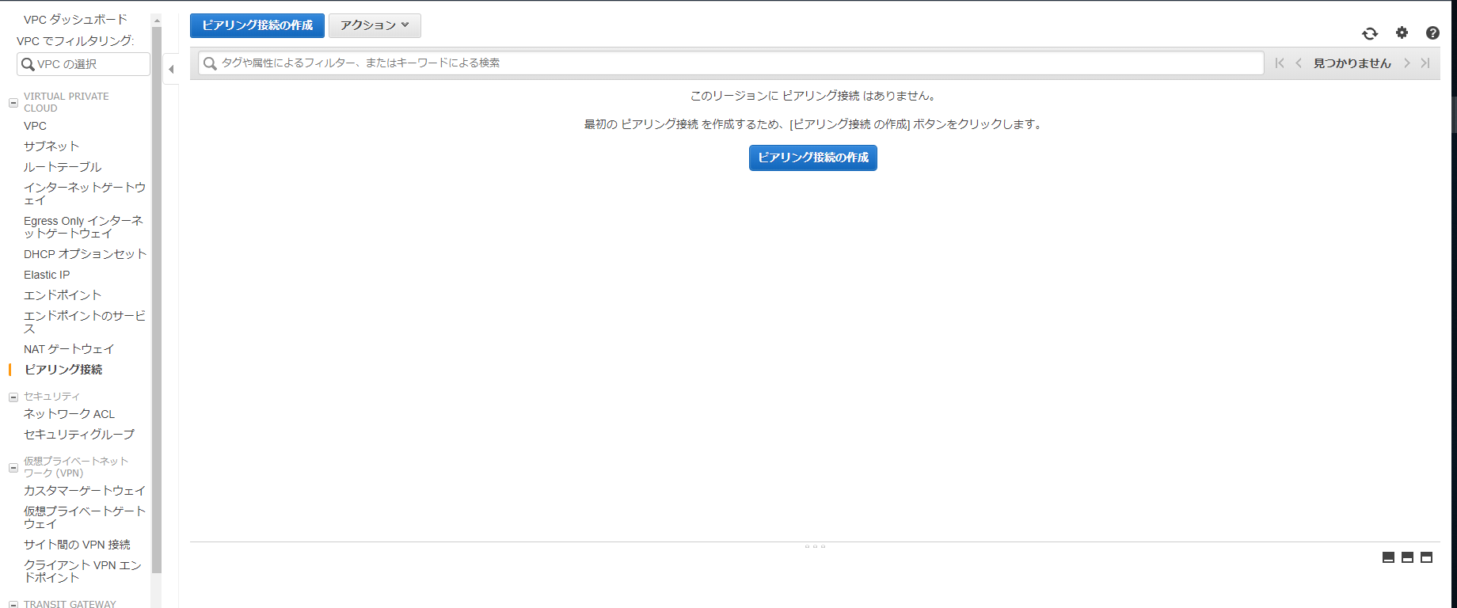
Task: Open VPC ダッシュボード link
Action: tap(75, 19)
